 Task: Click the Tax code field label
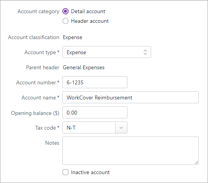tap(47, 128)
